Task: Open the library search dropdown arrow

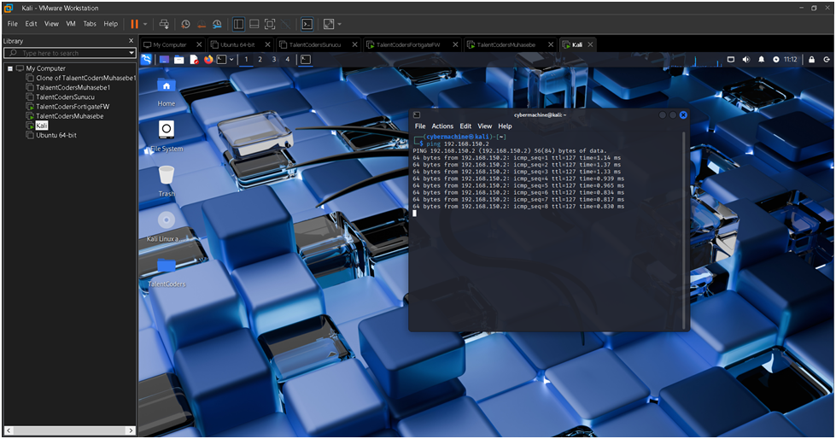Action: click(x=132, y=53)
